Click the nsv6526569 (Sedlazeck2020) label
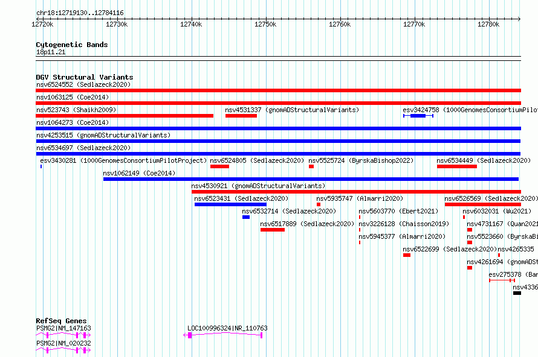 pyautogui.click(x=491, y=198)
